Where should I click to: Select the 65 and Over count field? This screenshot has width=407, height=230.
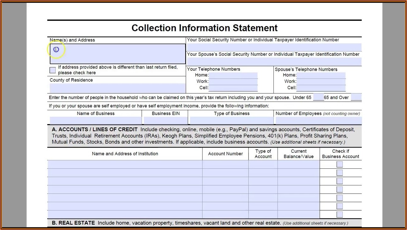click(x=356, y=97)
